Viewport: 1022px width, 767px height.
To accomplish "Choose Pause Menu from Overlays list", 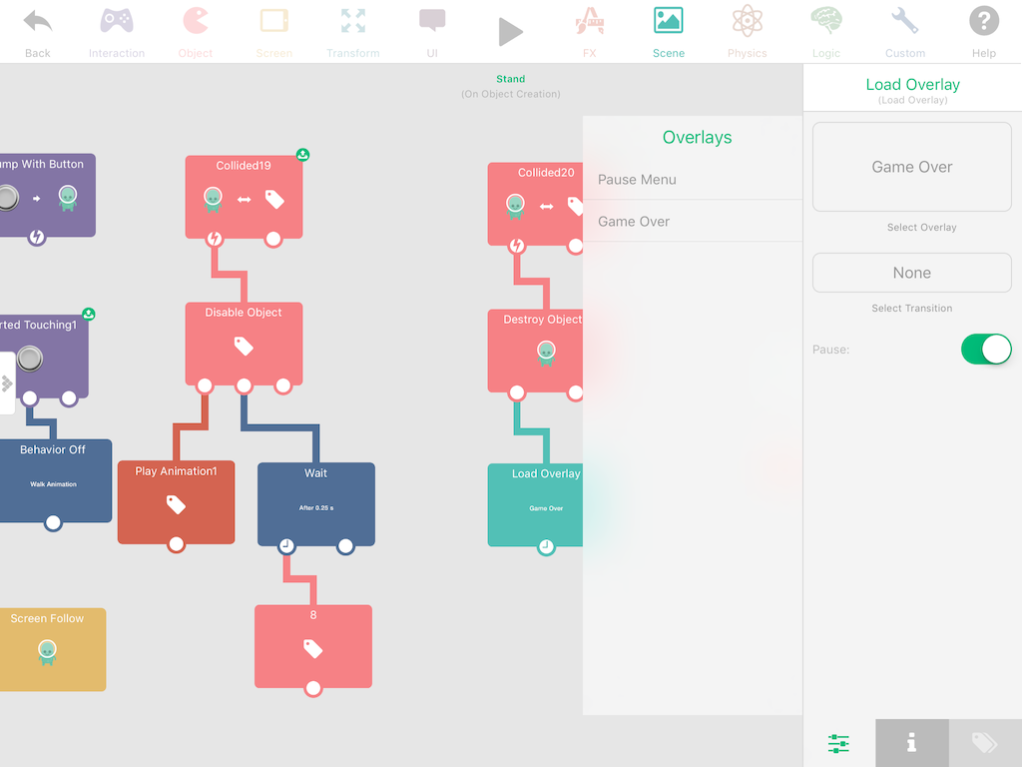I will [693, 180].
